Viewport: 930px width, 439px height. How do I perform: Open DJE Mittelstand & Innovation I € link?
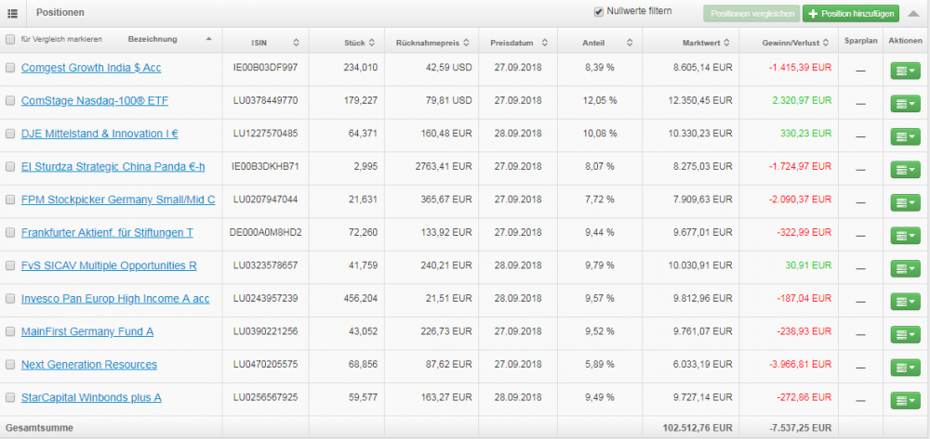tap(100, 135)
